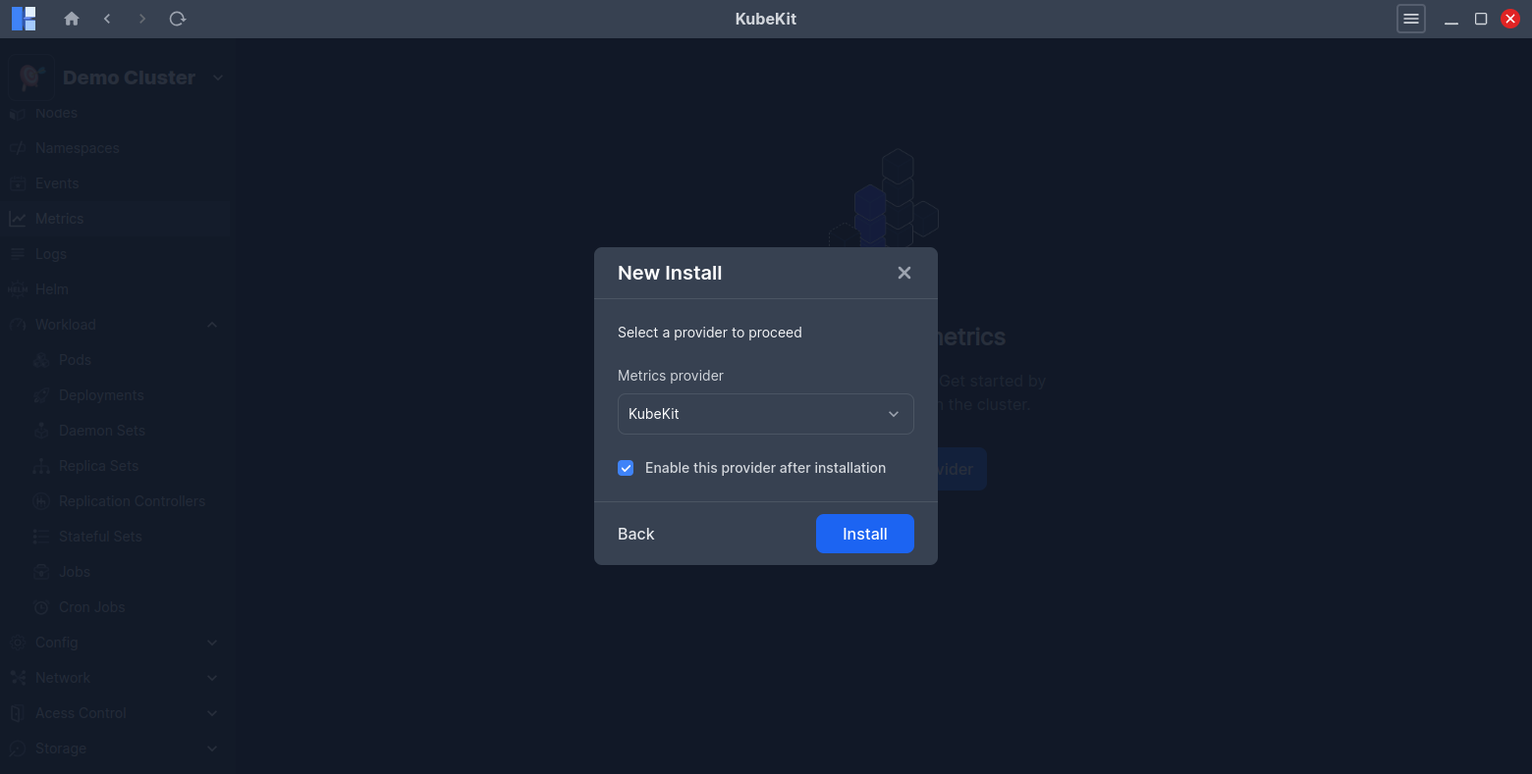1532x774 pixels.
Task: Switch to the Stateful Sets section
Action: click(x=99, y=536)
